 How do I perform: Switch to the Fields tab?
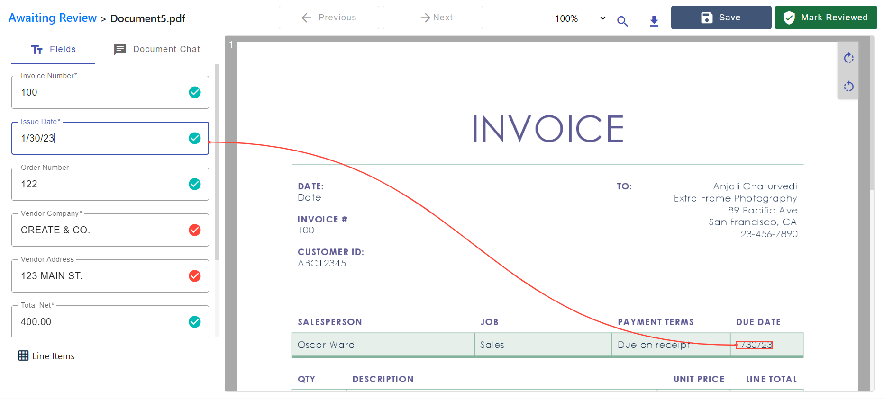pyautogui.click(x=53, y=49)
